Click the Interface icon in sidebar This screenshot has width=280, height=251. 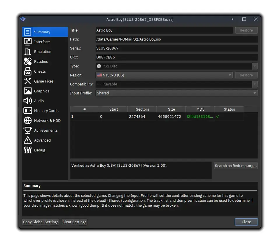click(x=28, y=42)
